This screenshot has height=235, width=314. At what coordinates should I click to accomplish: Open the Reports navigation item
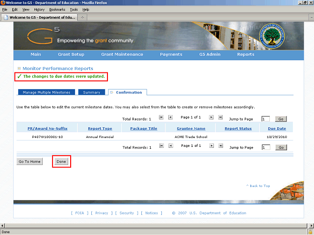coord(246,54)
